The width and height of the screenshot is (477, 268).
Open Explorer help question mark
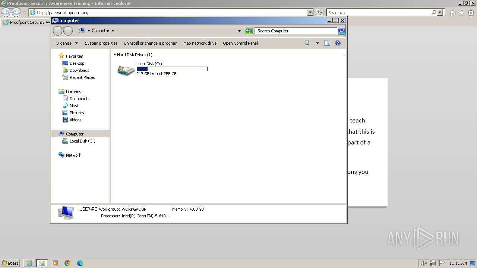click(x=338, y=43)
